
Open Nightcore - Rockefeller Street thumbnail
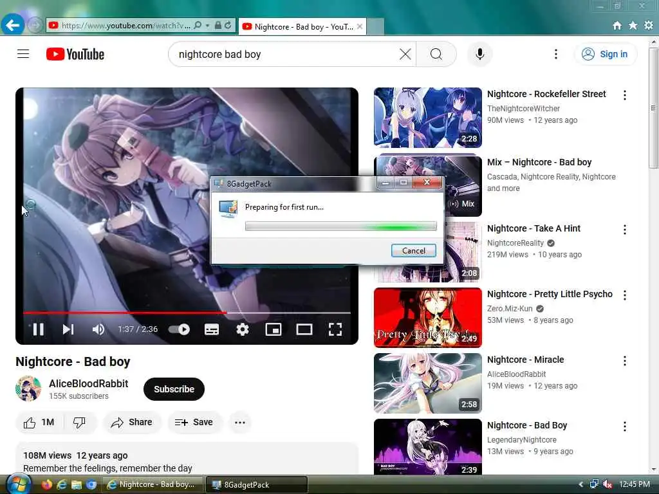click(x=427, y=118)
